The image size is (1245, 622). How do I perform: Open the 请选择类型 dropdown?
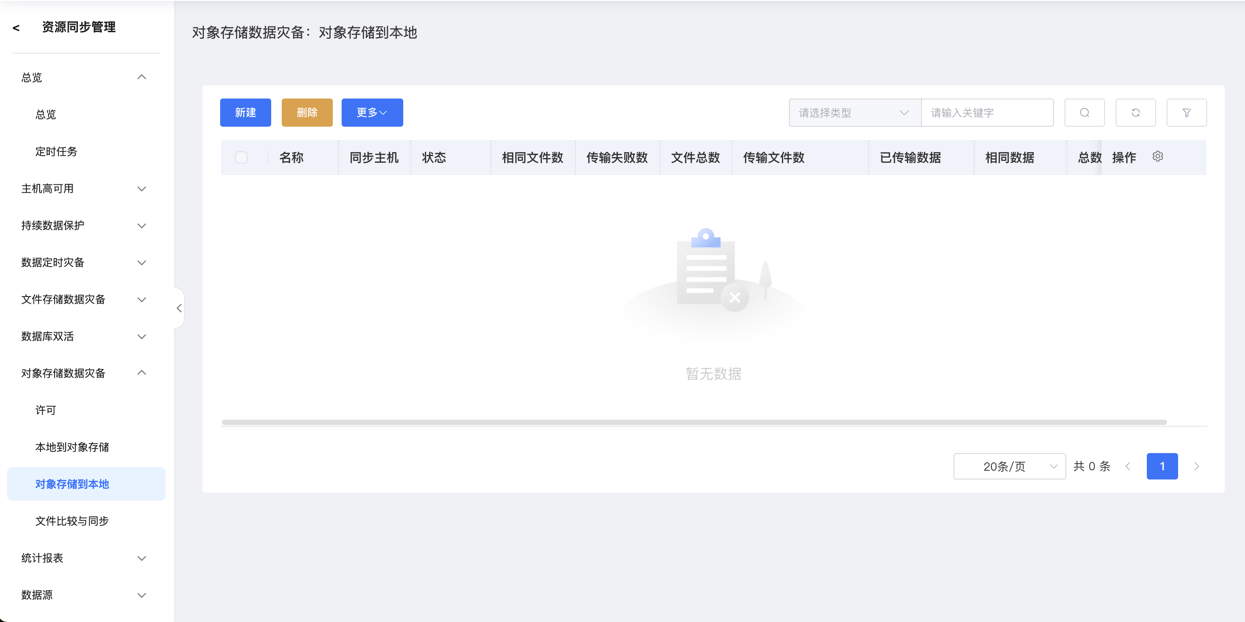click(x=854, y=113)
